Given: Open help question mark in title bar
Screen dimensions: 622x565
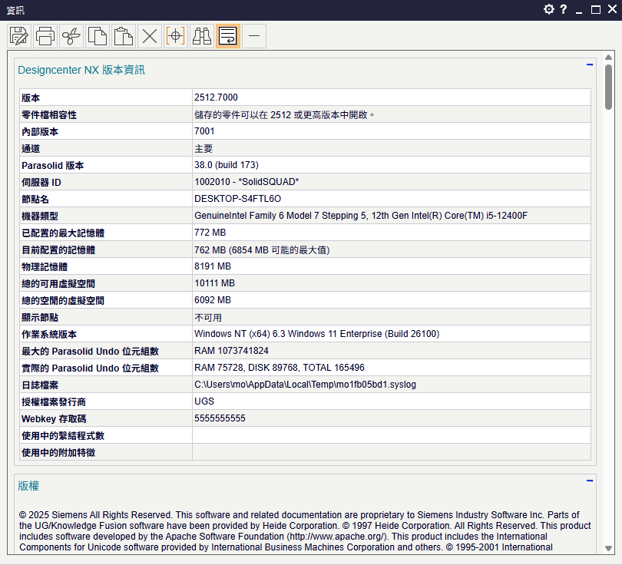Looking at the screenshot, I should coord(564,9).
